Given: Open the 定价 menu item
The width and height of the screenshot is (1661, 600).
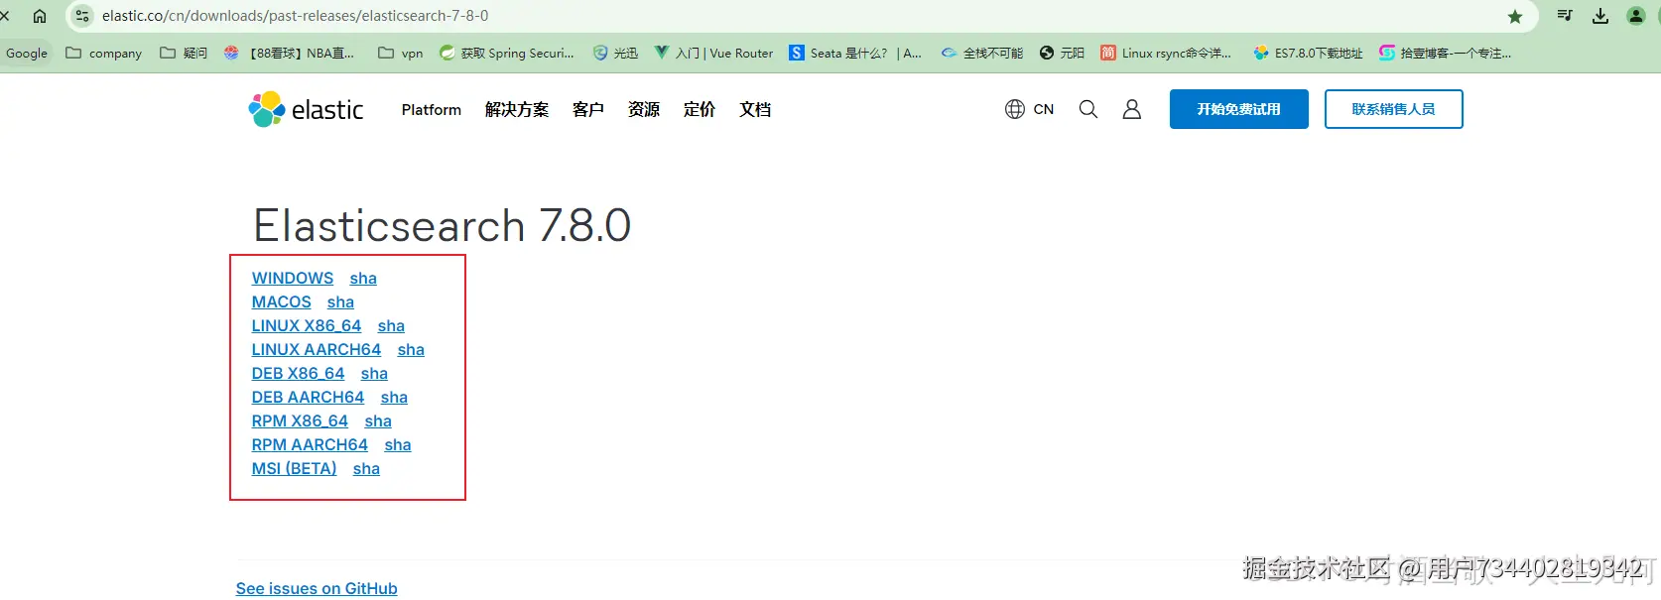Looking at the screenshot, I should tap(700, 109).
